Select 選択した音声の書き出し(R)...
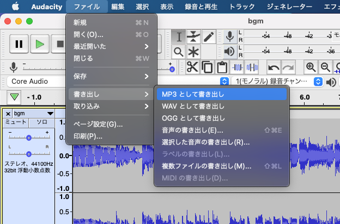Viewport: 340px width, 224px height. (x=222, y=142)
